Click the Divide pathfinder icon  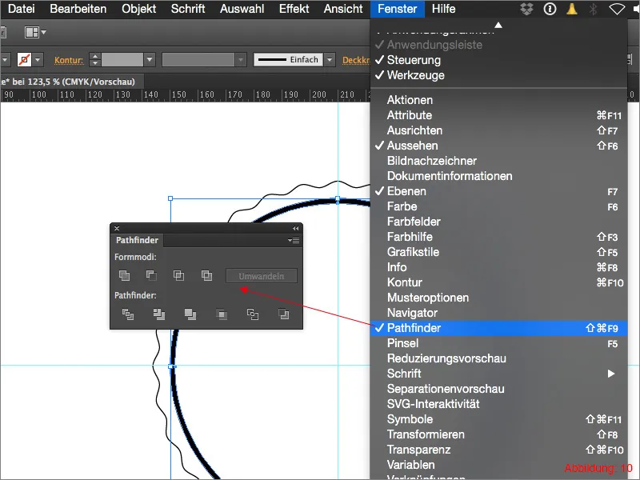click(128, 314)
